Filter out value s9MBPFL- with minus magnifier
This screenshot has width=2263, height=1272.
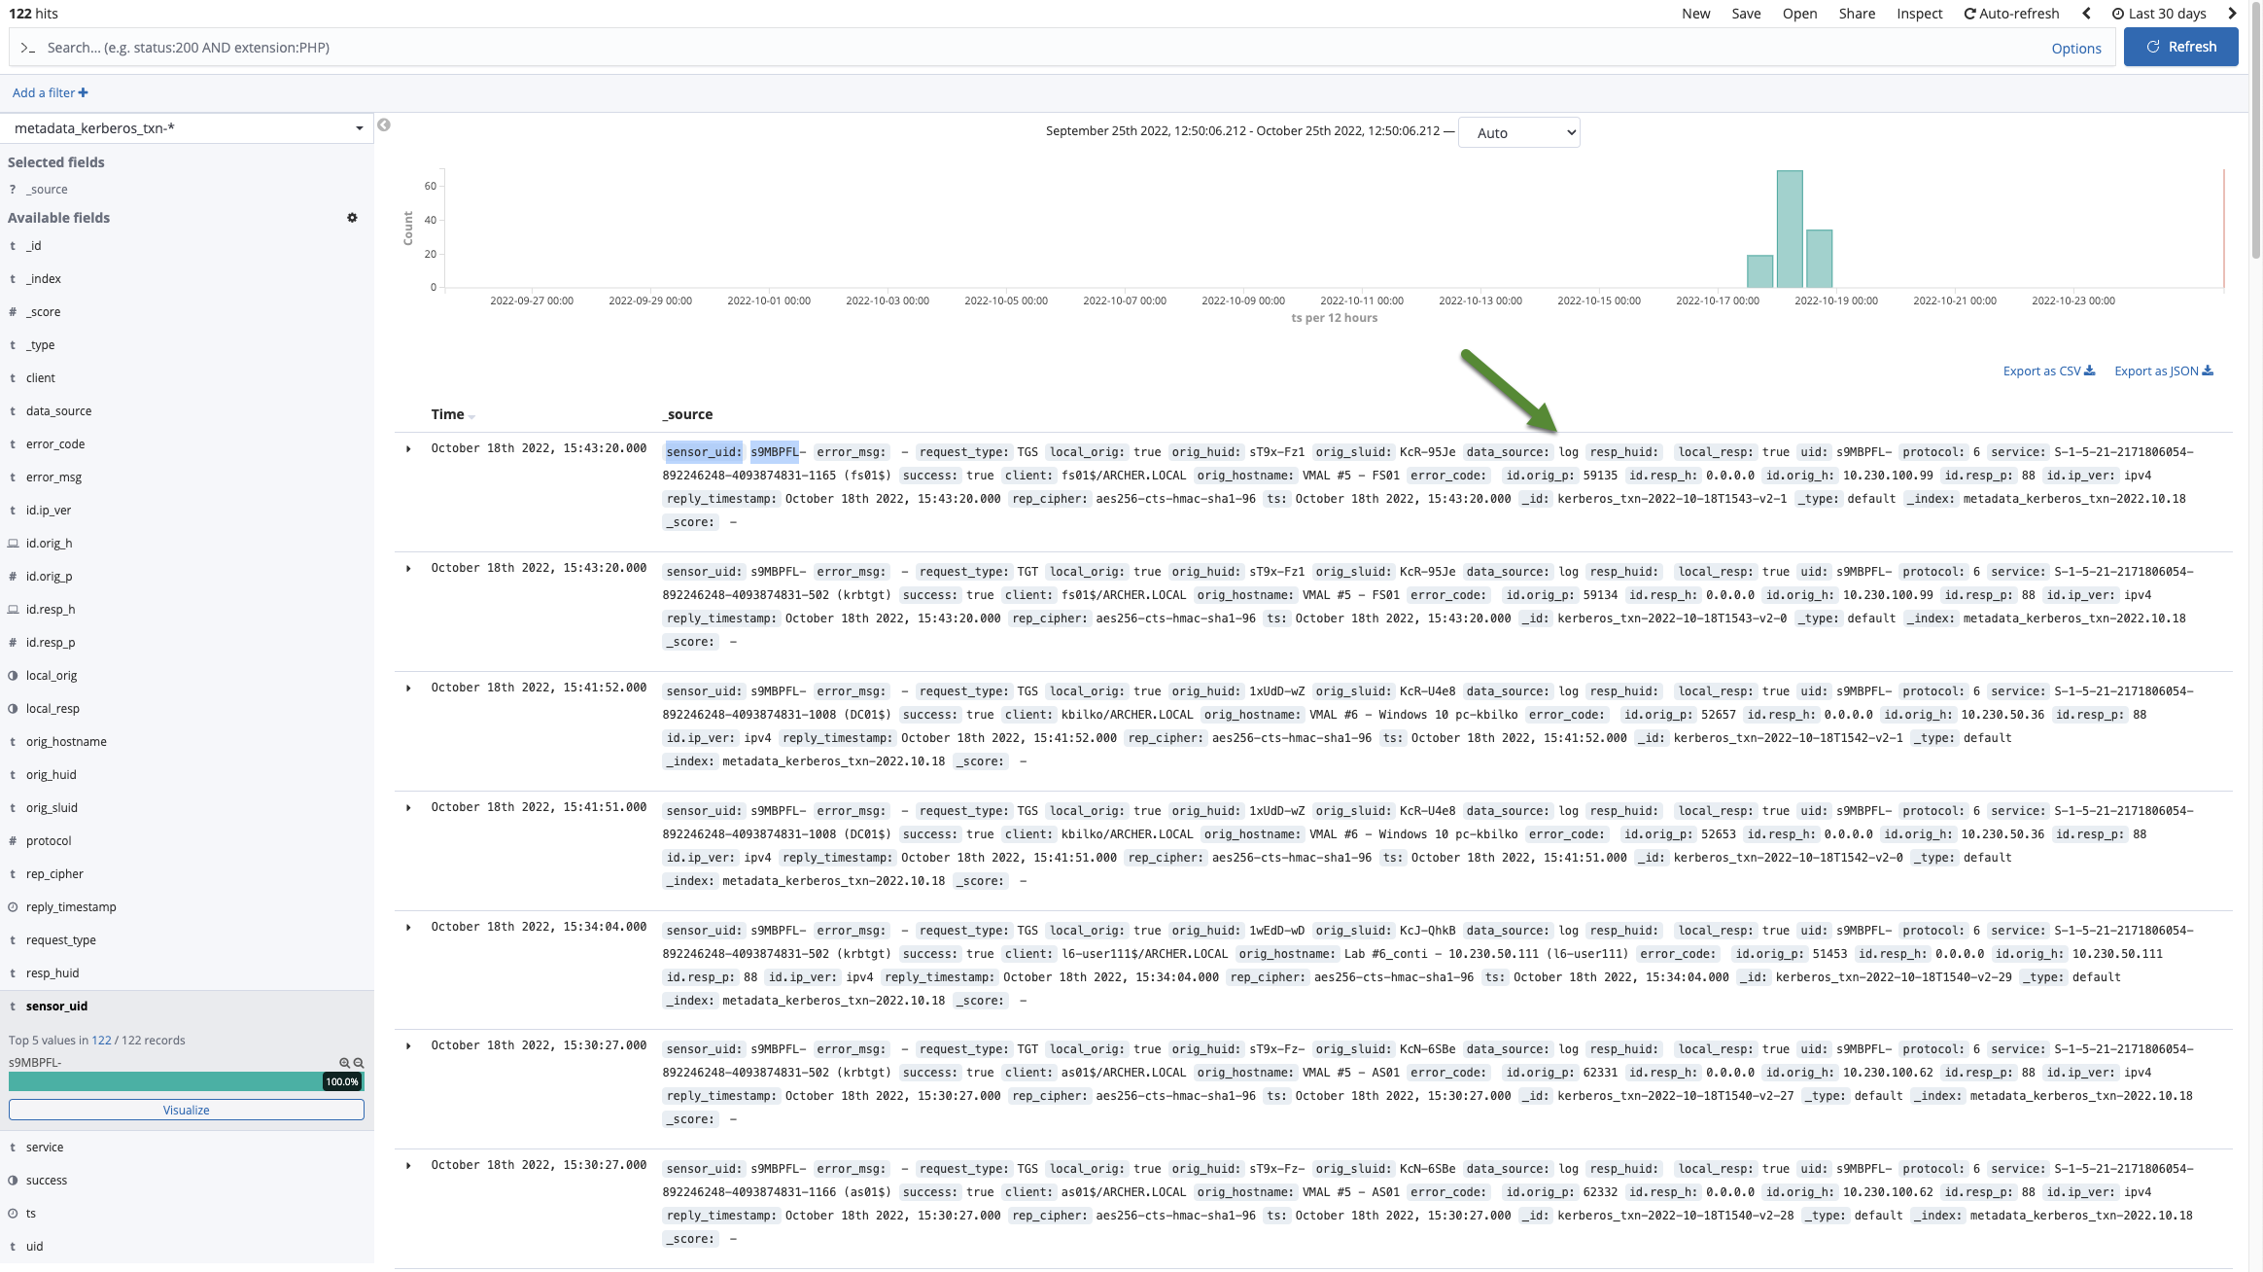tap(359, 1063)
